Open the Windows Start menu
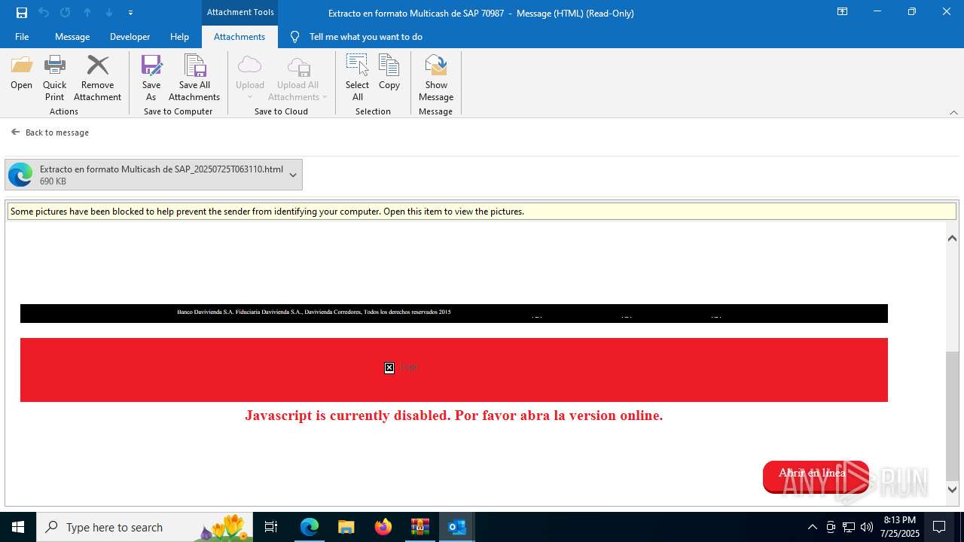Image resolution: width=964 pixels, height=542 pixels. [18, 527]
